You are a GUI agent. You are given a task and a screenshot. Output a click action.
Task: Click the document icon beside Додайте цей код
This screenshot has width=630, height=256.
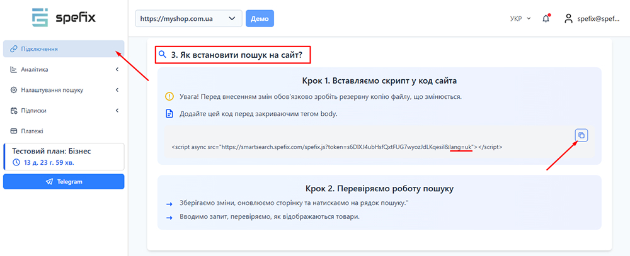click(x=169, y=114)
